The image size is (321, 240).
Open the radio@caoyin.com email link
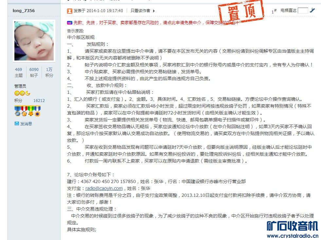(x=104, y=188)
